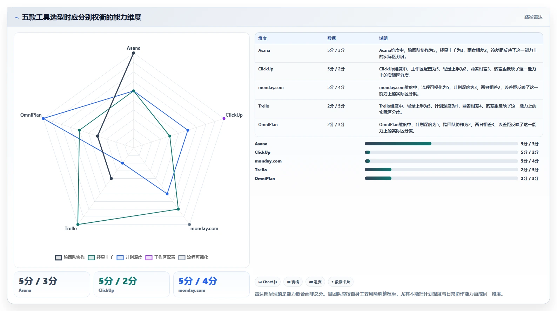Viewport: 557px width, 311px height.
Task: Click the Asana progress bar
Action: tap(441, 144)
